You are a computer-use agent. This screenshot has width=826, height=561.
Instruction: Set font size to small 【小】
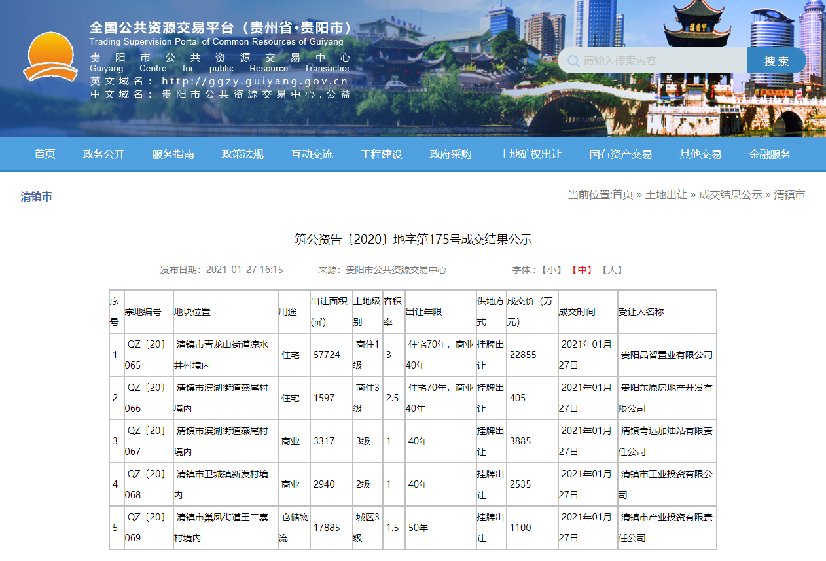552,270
